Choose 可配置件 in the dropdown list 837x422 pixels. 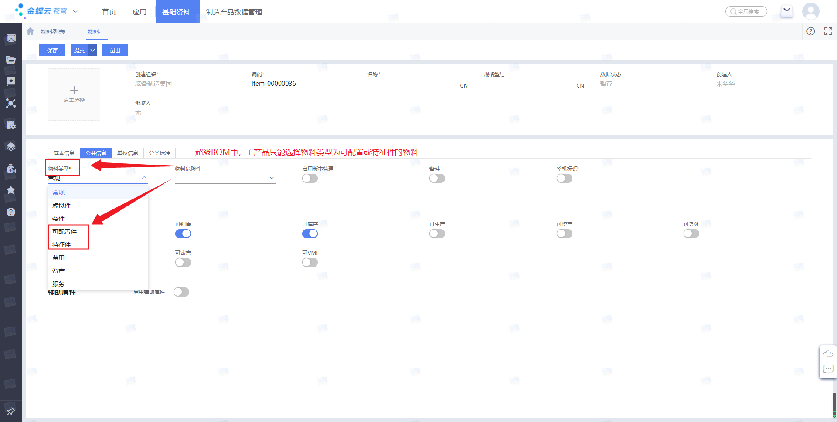98,232
